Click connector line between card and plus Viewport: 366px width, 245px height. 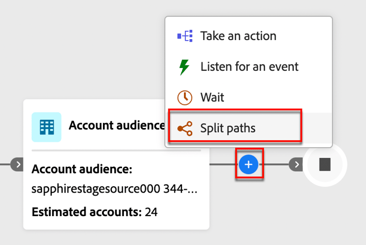point(224,164)
